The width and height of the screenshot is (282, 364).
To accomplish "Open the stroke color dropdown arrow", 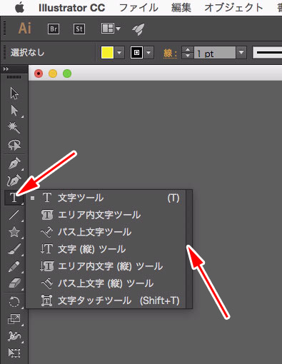I will [148, 52].
